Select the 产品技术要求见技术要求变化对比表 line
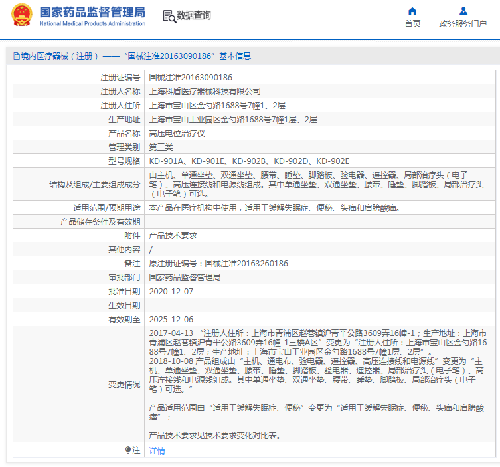Image resolution: width=500 pixels, height=467 pixels. 215,436
